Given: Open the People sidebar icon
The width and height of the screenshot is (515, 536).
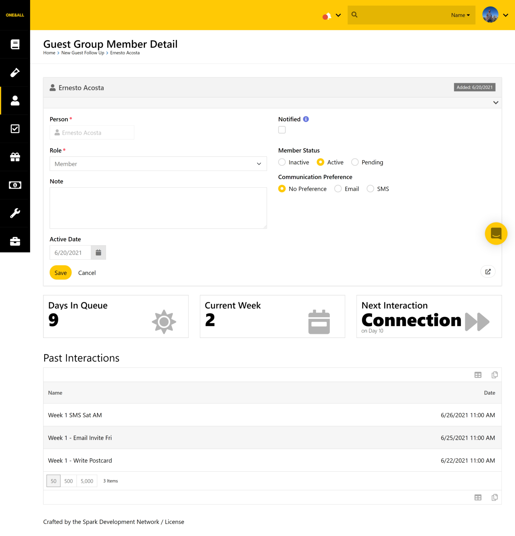Looking at the screenshot, I should click(15, 101).
